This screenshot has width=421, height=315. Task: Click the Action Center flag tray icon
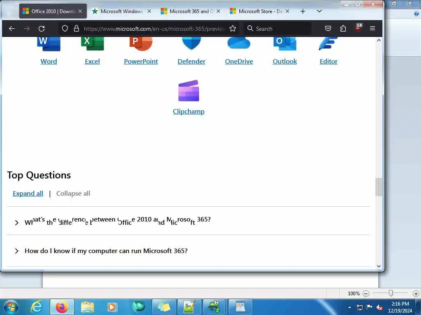(370, 307)
